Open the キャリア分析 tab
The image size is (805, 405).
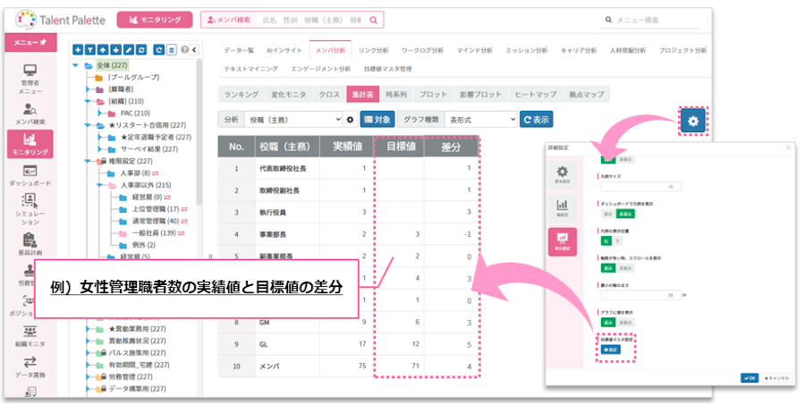click(x=579, y=50)
